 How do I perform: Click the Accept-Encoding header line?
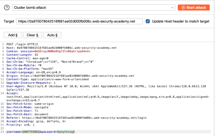point(36,121)
